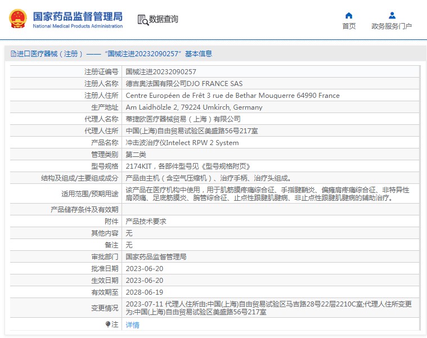
Task: Click National Medical Products Administration subtitle
Action: [x=78, y=26]
